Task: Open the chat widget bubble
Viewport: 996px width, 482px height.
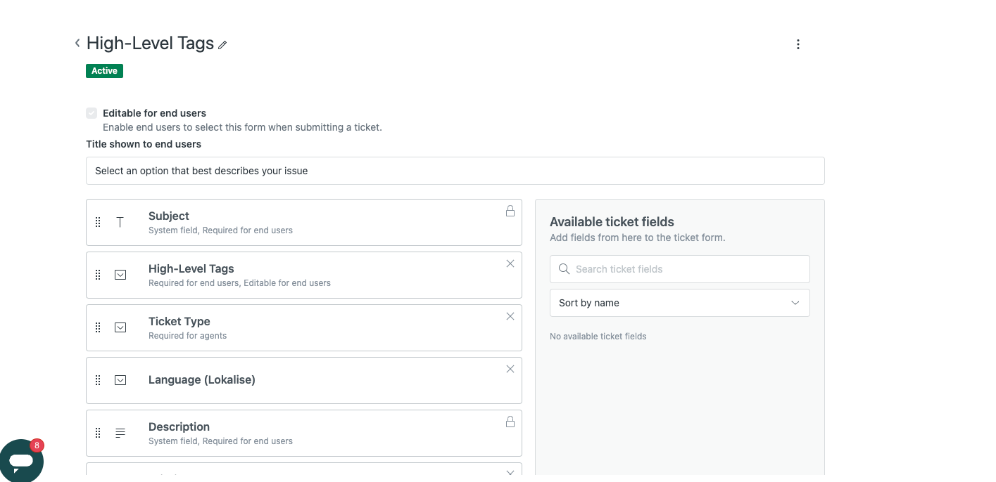Action: (x=22, y=461)
